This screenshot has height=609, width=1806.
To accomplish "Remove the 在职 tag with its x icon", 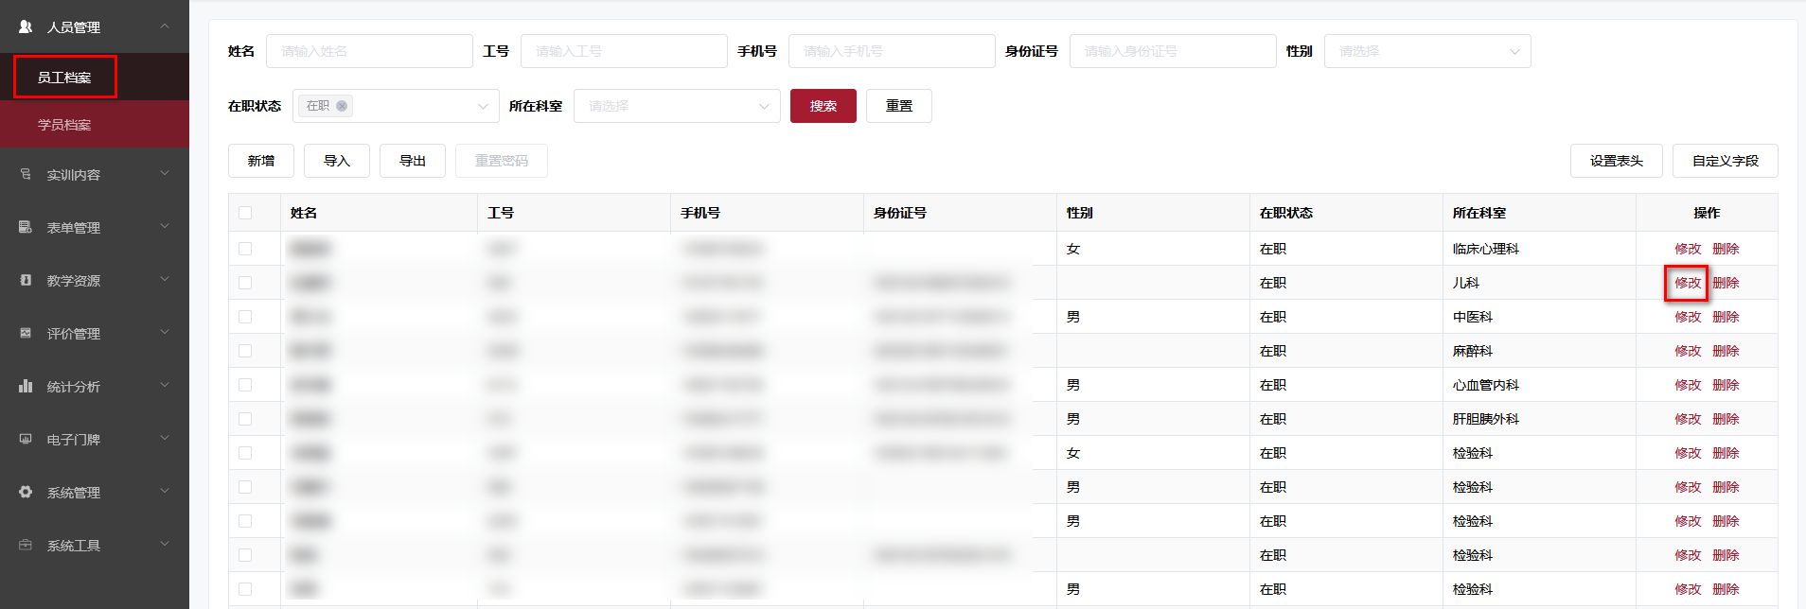I will (342, 106).
